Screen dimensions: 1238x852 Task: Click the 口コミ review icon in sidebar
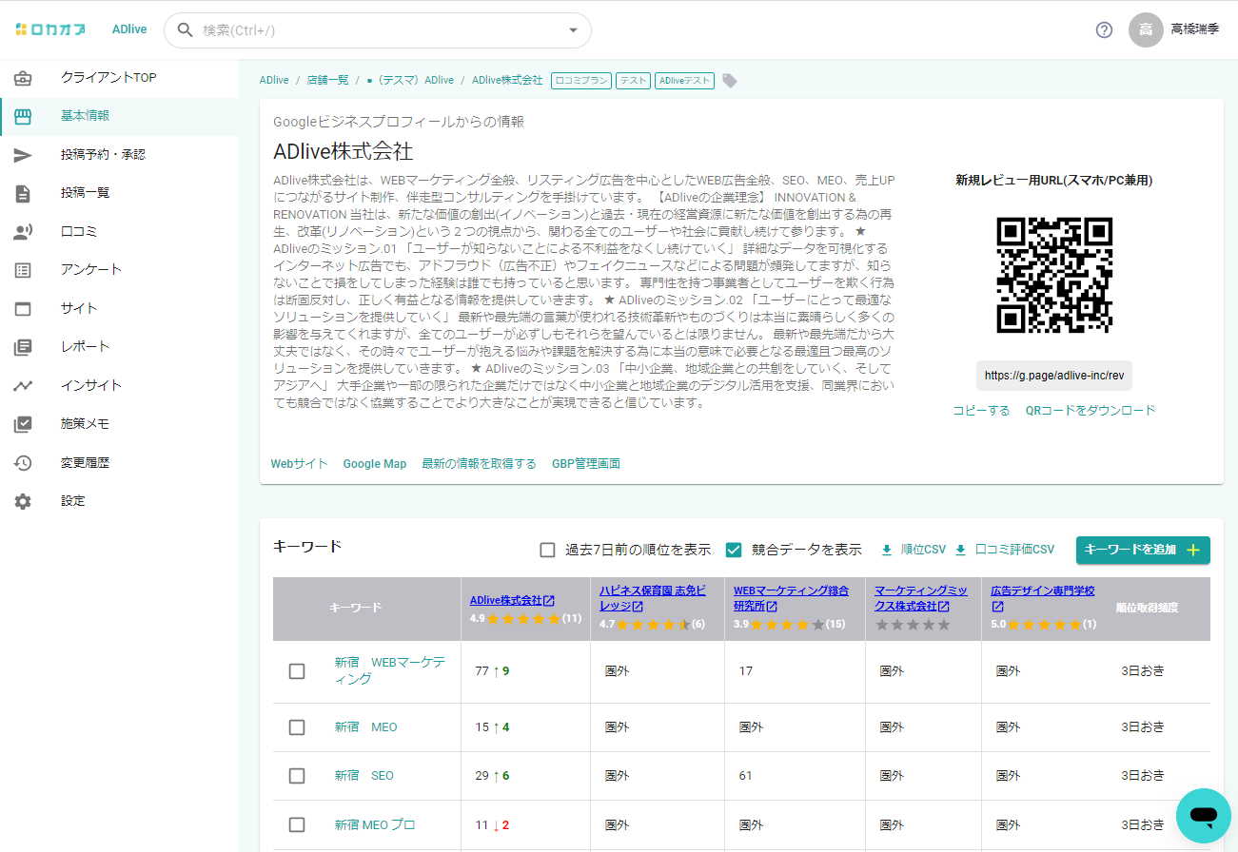[23, 232]
